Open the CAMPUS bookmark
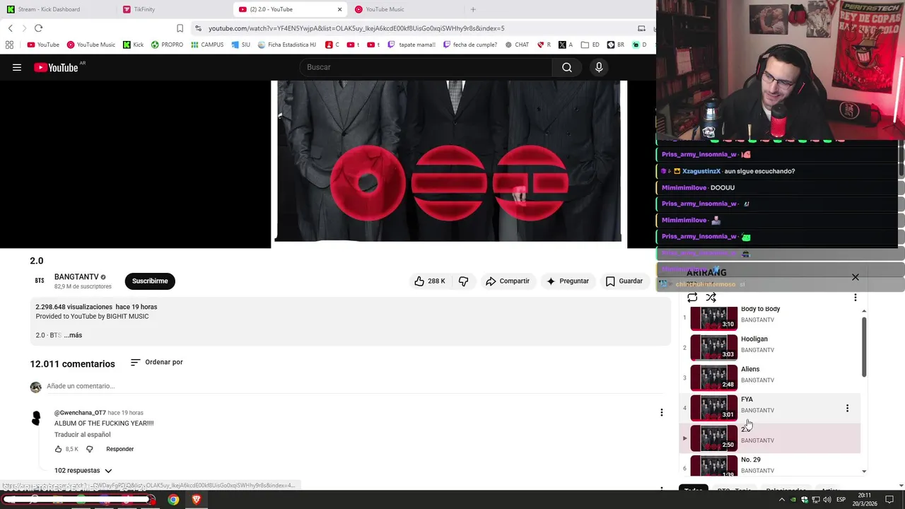 (207, 45)
